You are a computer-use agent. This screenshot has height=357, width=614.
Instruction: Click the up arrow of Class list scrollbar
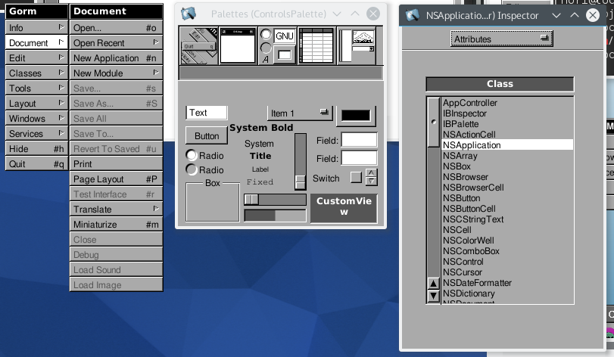tap(434, 284)
